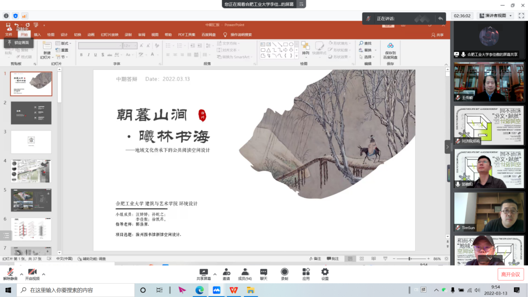Screen dimensions: 528x297
Task: Open audio options arrow beside 解除静音
Action: coord(22,275)
